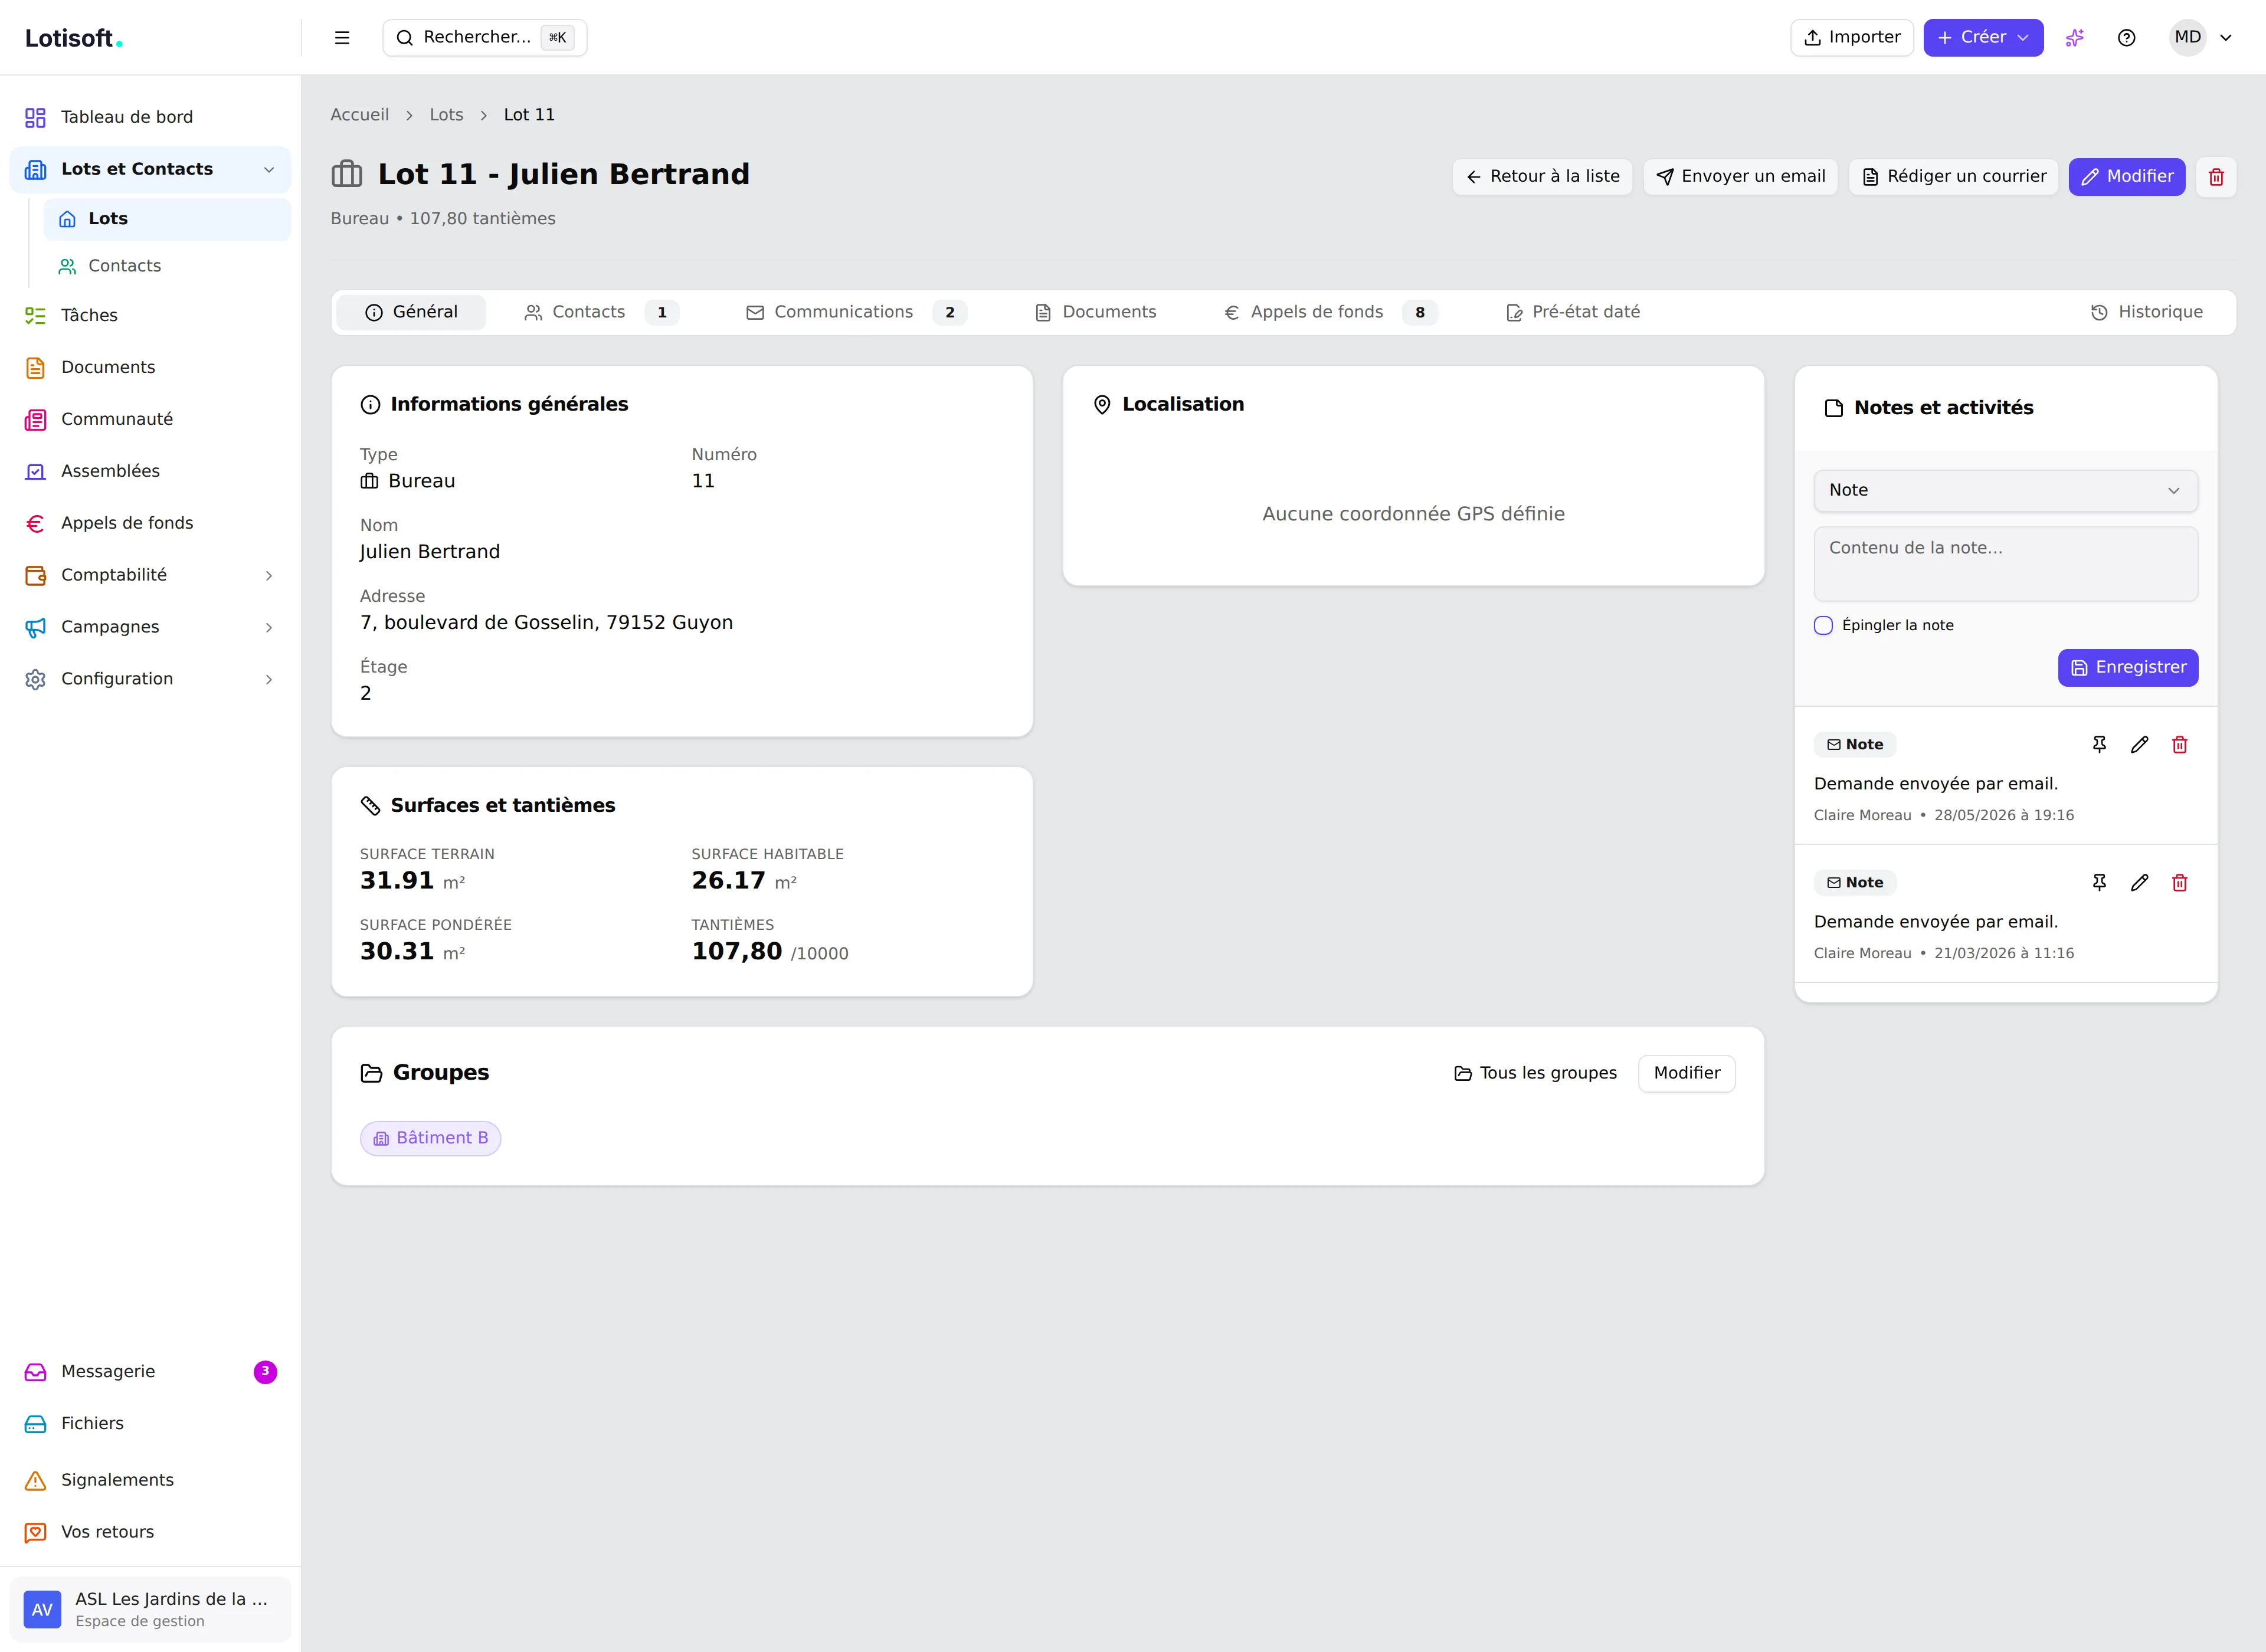Expand the Créer button menu

click(x=1983, y=38)
